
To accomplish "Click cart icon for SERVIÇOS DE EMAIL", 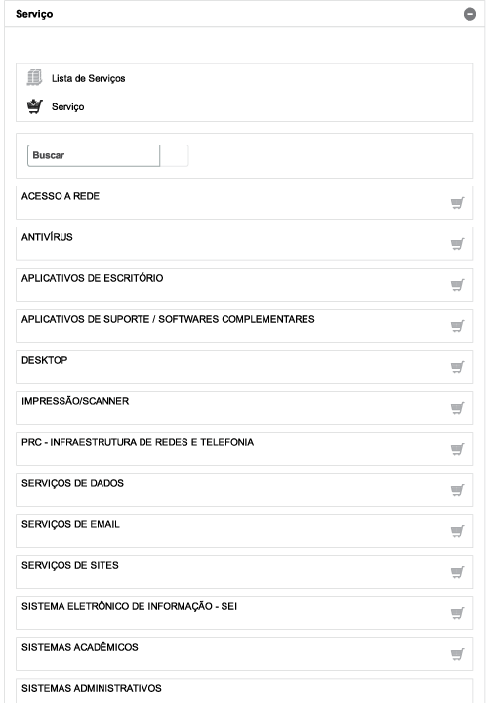I will 457,531.
